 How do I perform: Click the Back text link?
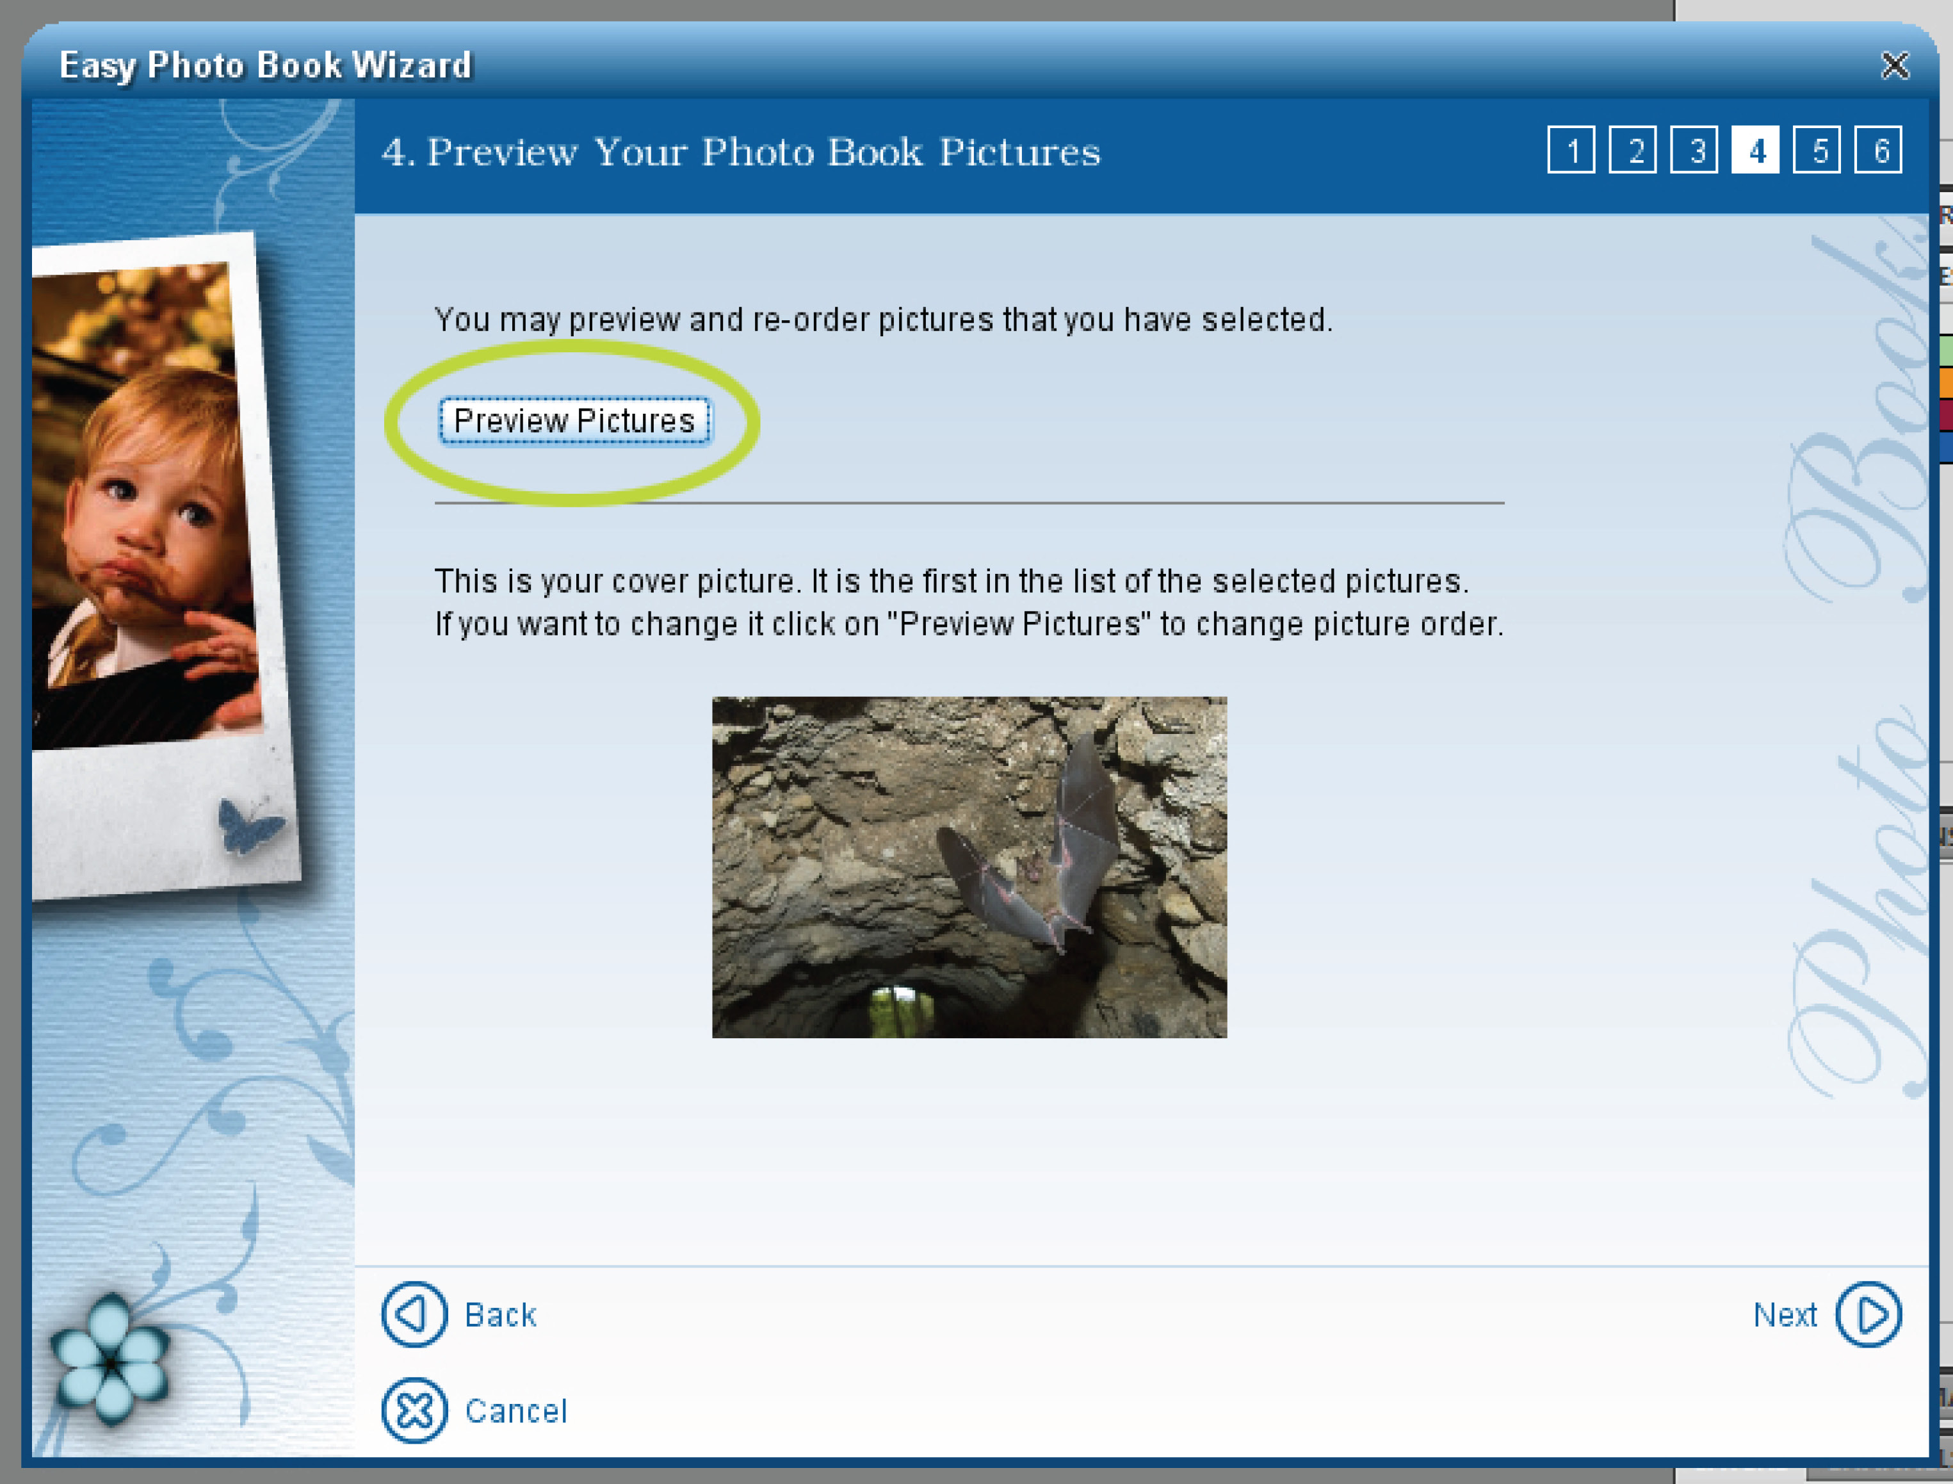[501, 1314]
